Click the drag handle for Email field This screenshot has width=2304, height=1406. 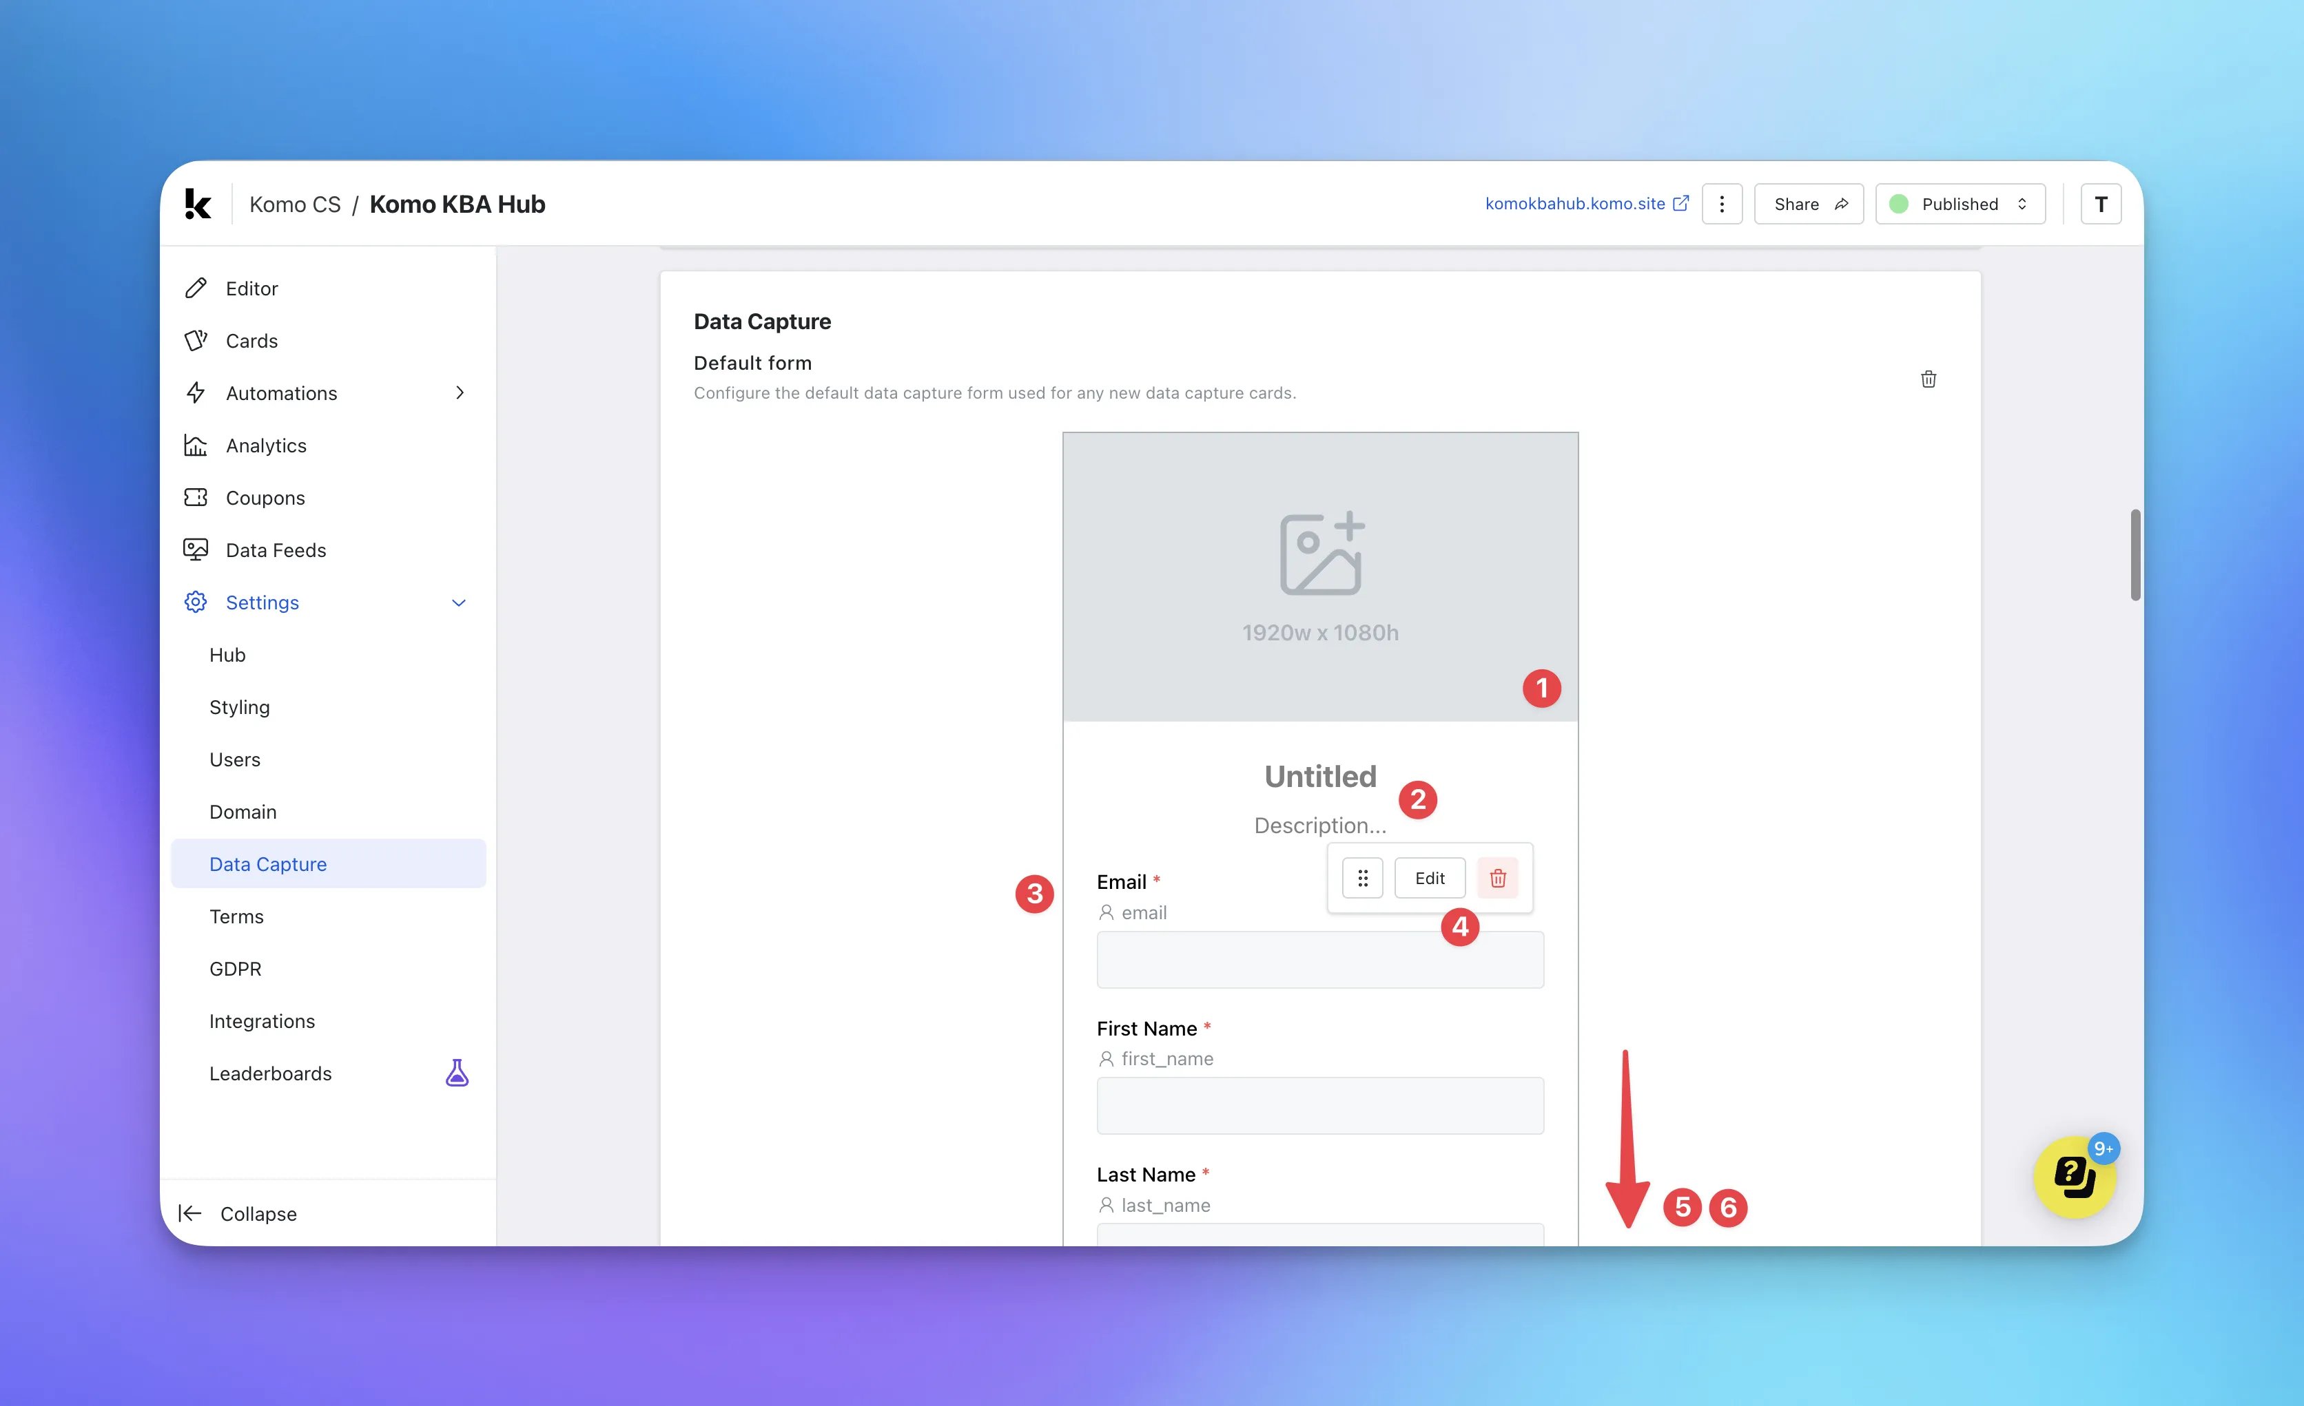[x=1362, y=878]
